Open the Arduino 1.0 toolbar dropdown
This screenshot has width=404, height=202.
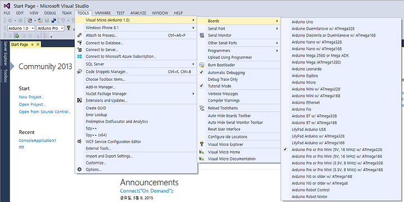(21, 29)
